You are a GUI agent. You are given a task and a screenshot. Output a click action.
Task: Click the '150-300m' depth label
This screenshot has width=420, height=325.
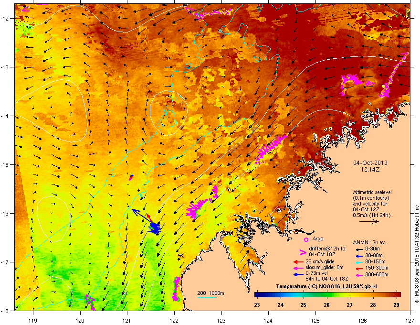(377, 268)
